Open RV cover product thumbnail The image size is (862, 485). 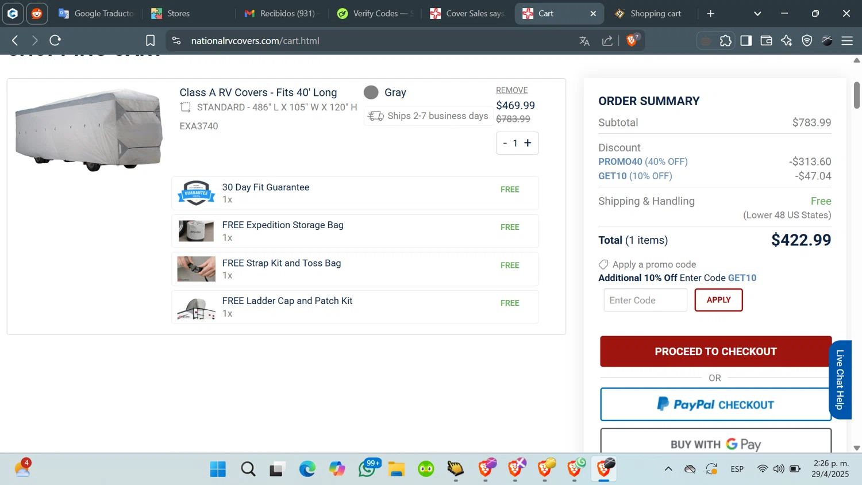(89, 129)
